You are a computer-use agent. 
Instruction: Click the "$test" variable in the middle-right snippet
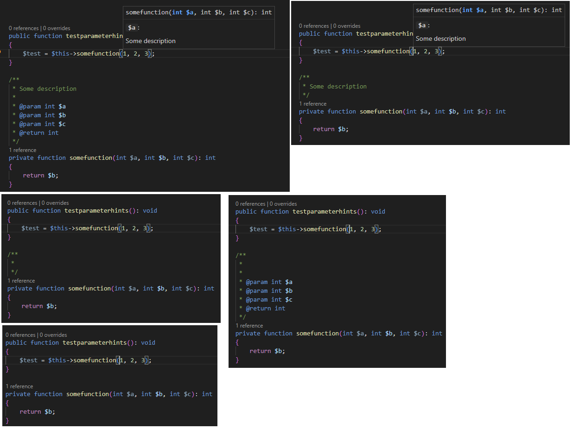point(258,229)
